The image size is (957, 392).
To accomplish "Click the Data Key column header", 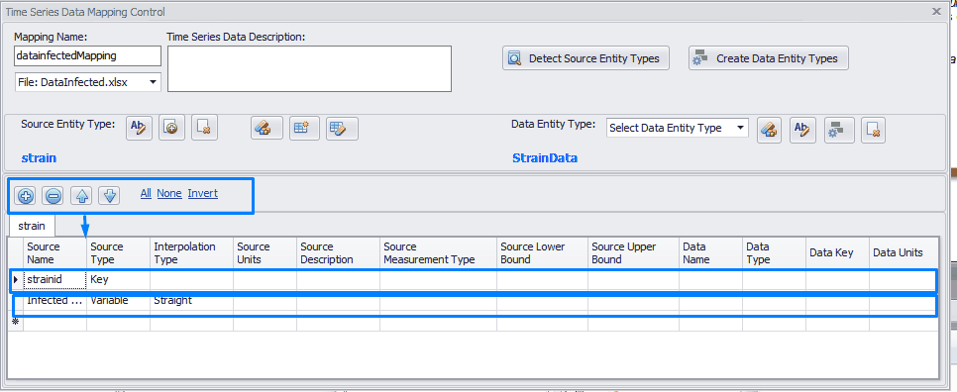I will click(837, 253).
